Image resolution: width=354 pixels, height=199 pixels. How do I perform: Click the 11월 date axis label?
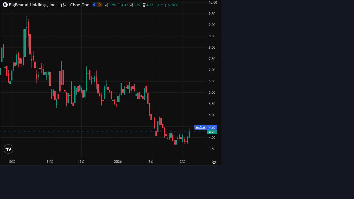tap(50, 162)
